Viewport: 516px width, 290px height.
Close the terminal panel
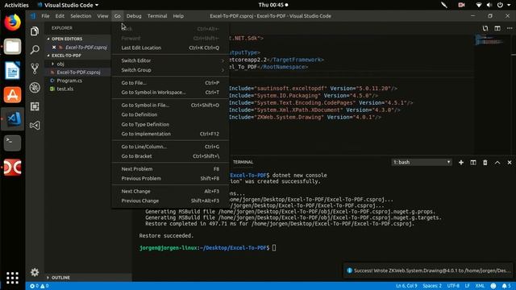tap(510, 163)
